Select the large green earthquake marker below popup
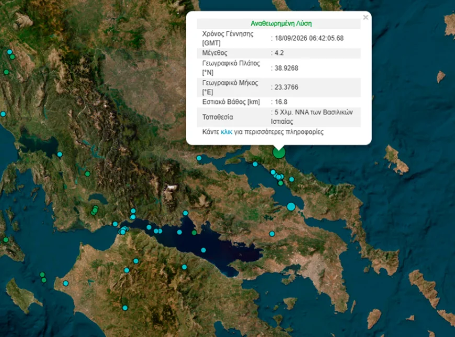The height and width of the screenshot is (337, 455). coord(279,152)
